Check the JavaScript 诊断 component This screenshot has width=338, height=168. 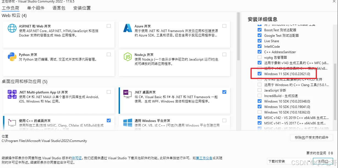pyautogui.click(x=260, y=90)
